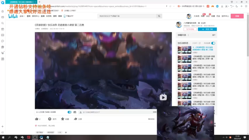Expand the 主站 dropdown menu
The width and height of the screenshot is (249, 140).
point(22,16)
